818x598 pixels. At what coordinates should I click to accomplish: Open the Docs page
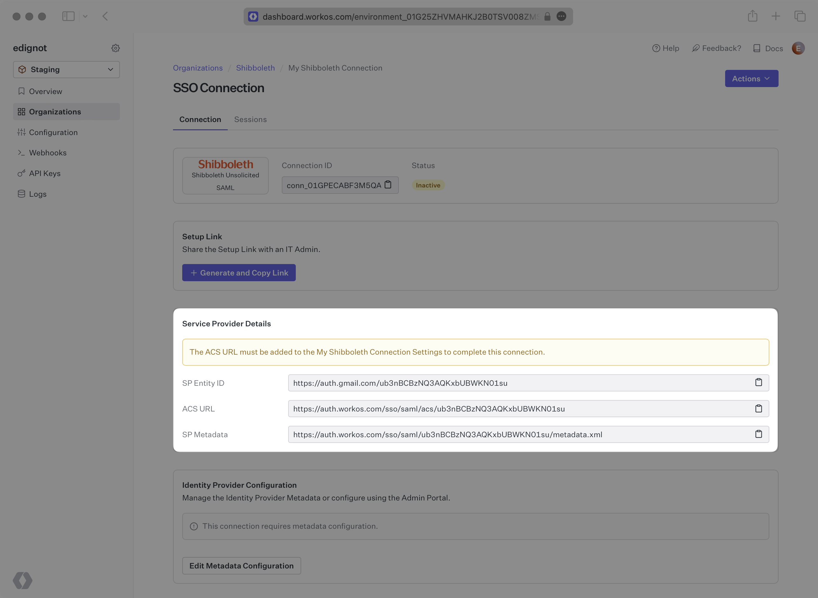(x=768, y=48)
